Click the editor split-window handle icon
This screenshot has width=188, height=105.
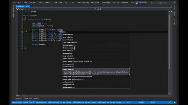(169, 12)
